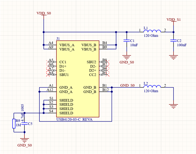The height and width of the screenshot is (154, 196).
Task: Click pin number A9 on connector J1
Action: pyautogui.click(x=51, y=47)
